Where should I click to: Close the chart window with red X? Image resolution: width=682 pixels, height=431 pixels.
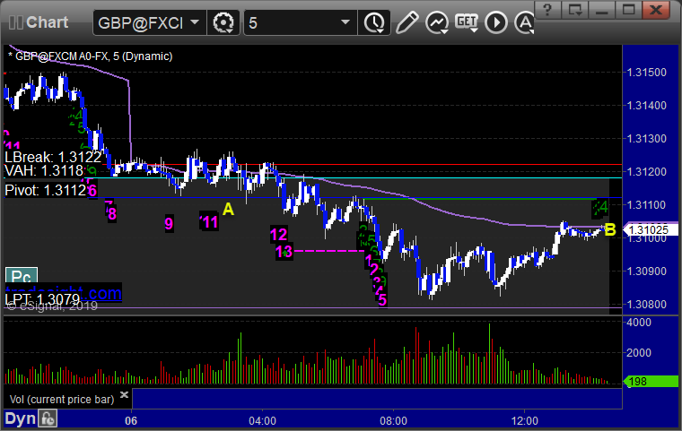(x=656, y=9)
